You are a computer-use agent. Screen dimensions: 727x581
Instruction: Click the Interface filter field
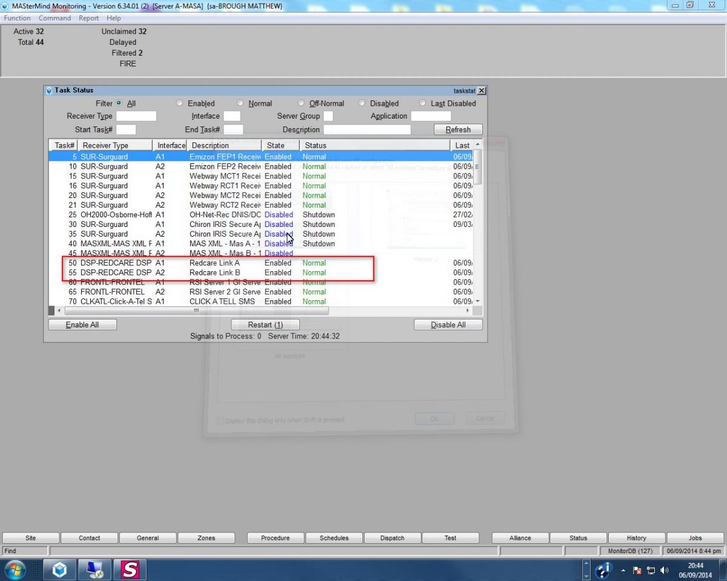(x=232, y=116)
